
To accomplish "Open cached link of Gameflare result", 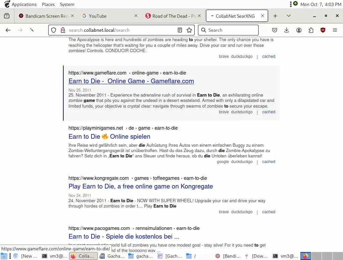I will 269,112.
